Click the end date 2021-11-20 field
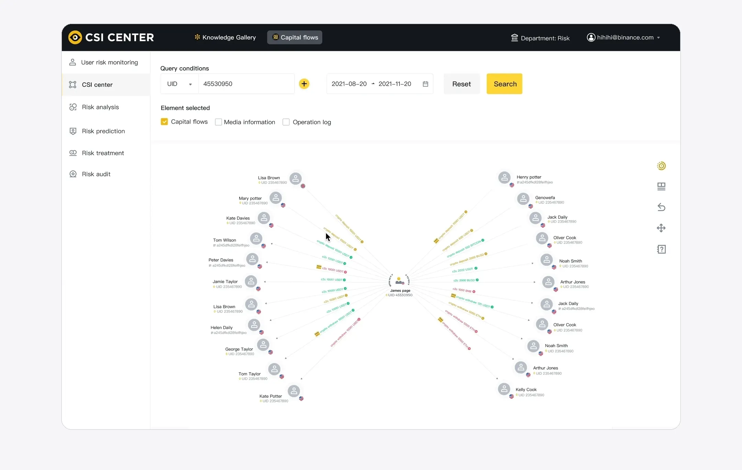This screenshot has height=470, width=742. 395,84
